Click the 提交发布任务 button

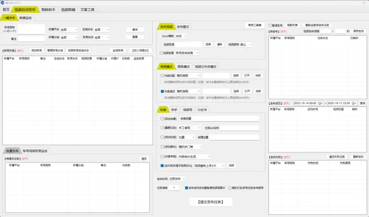(210, 202)
